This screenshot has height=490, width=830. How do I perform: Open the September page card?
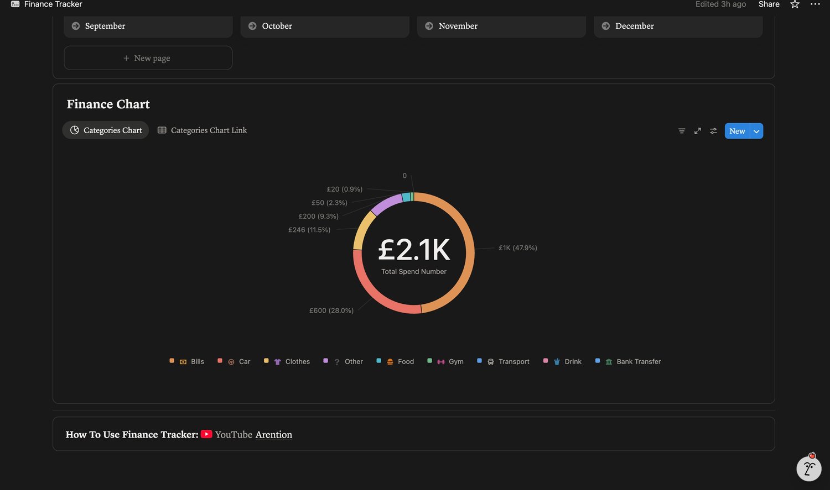[x=148, y=26]
